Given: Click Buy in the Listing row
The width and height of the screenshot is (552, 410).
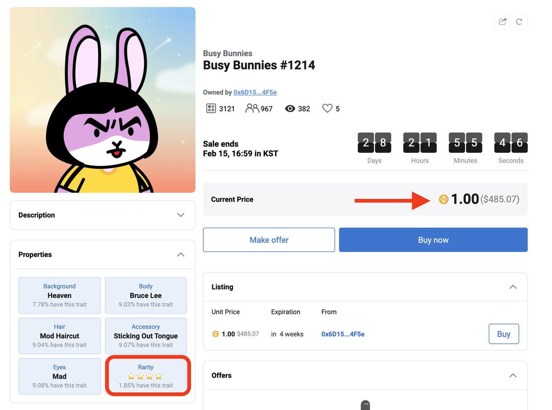Looking at the screenshot, I should pyautogui.click(x=504, y=334).
